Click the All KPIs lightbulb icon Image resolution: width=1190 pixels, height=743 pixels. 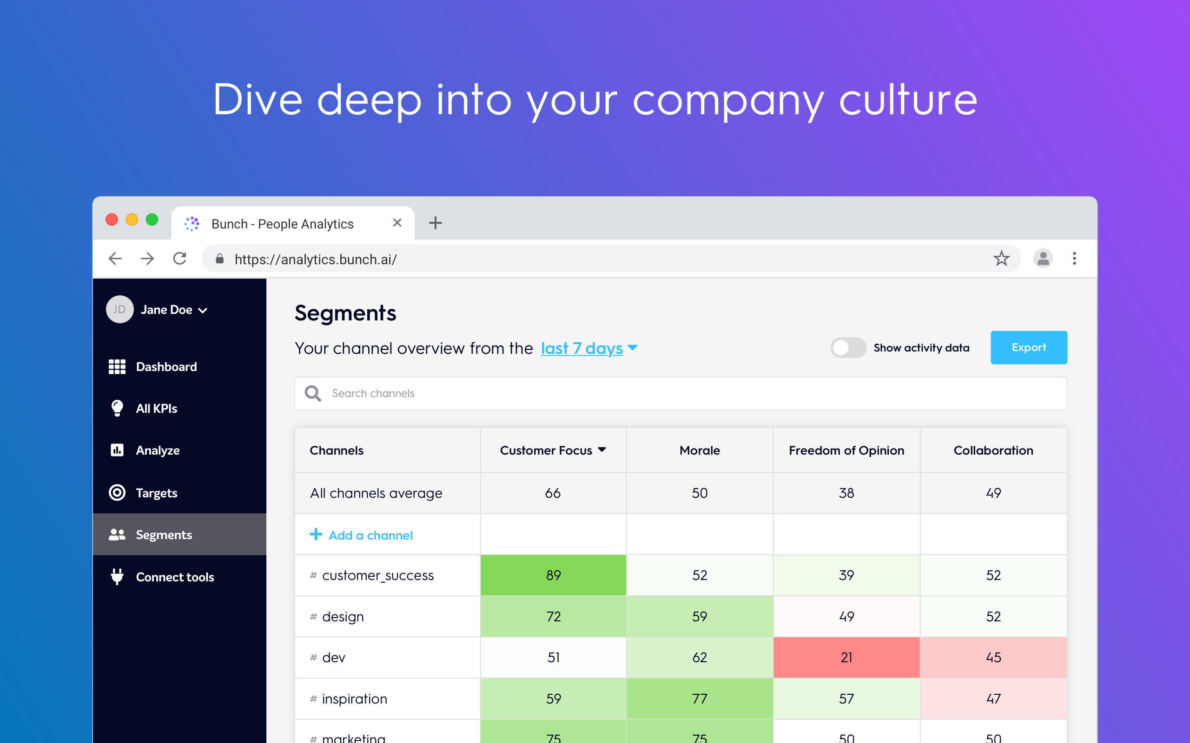pos(117,408)
